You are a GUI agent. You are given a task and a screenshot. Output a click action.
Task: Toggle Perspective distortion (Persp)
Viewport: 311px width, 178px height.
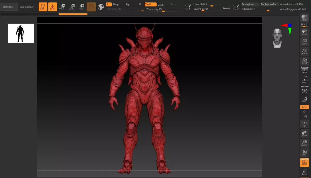click(x=304, y=70)
